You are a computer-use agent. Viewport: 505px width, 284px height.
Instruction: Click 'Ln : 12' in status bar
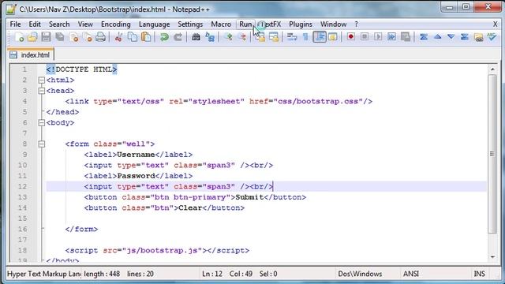(212, 274)
